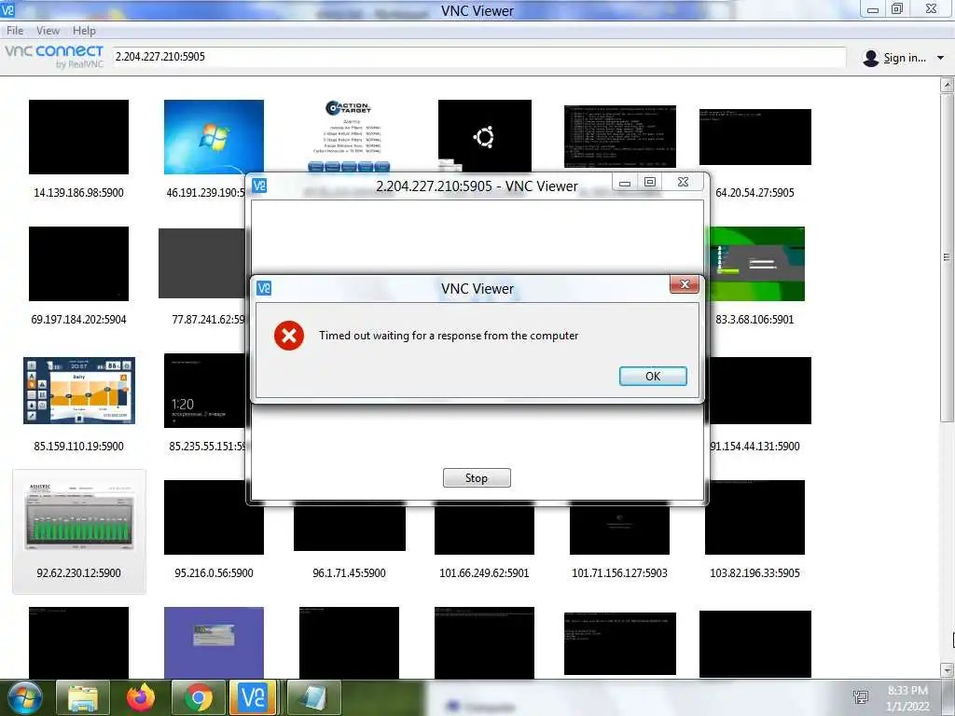This screenshot has height=716, width=955.
Task: Open File Explorer from taskbar
Action: point(83,697)
